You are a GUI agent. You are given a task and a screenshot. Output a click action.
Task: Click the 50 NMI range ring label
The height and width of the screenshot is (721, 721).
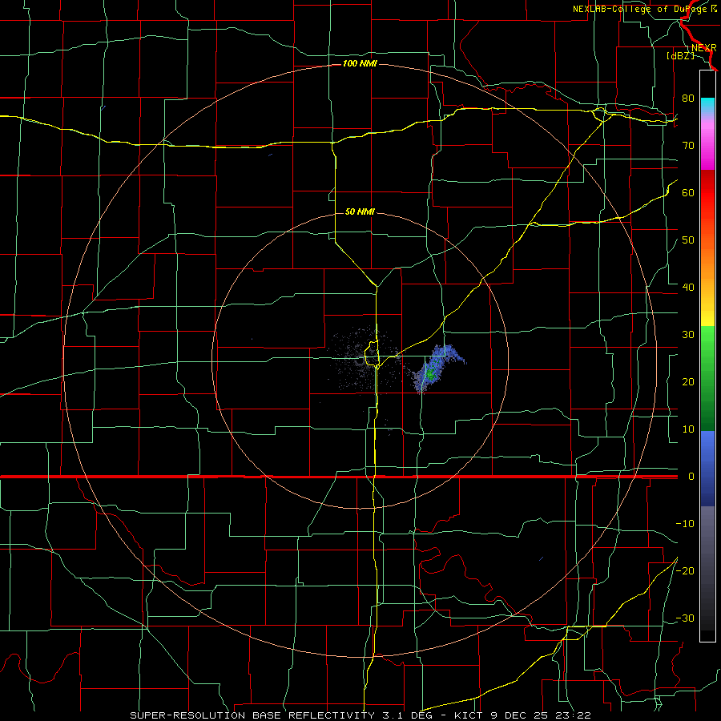[360, 211]
